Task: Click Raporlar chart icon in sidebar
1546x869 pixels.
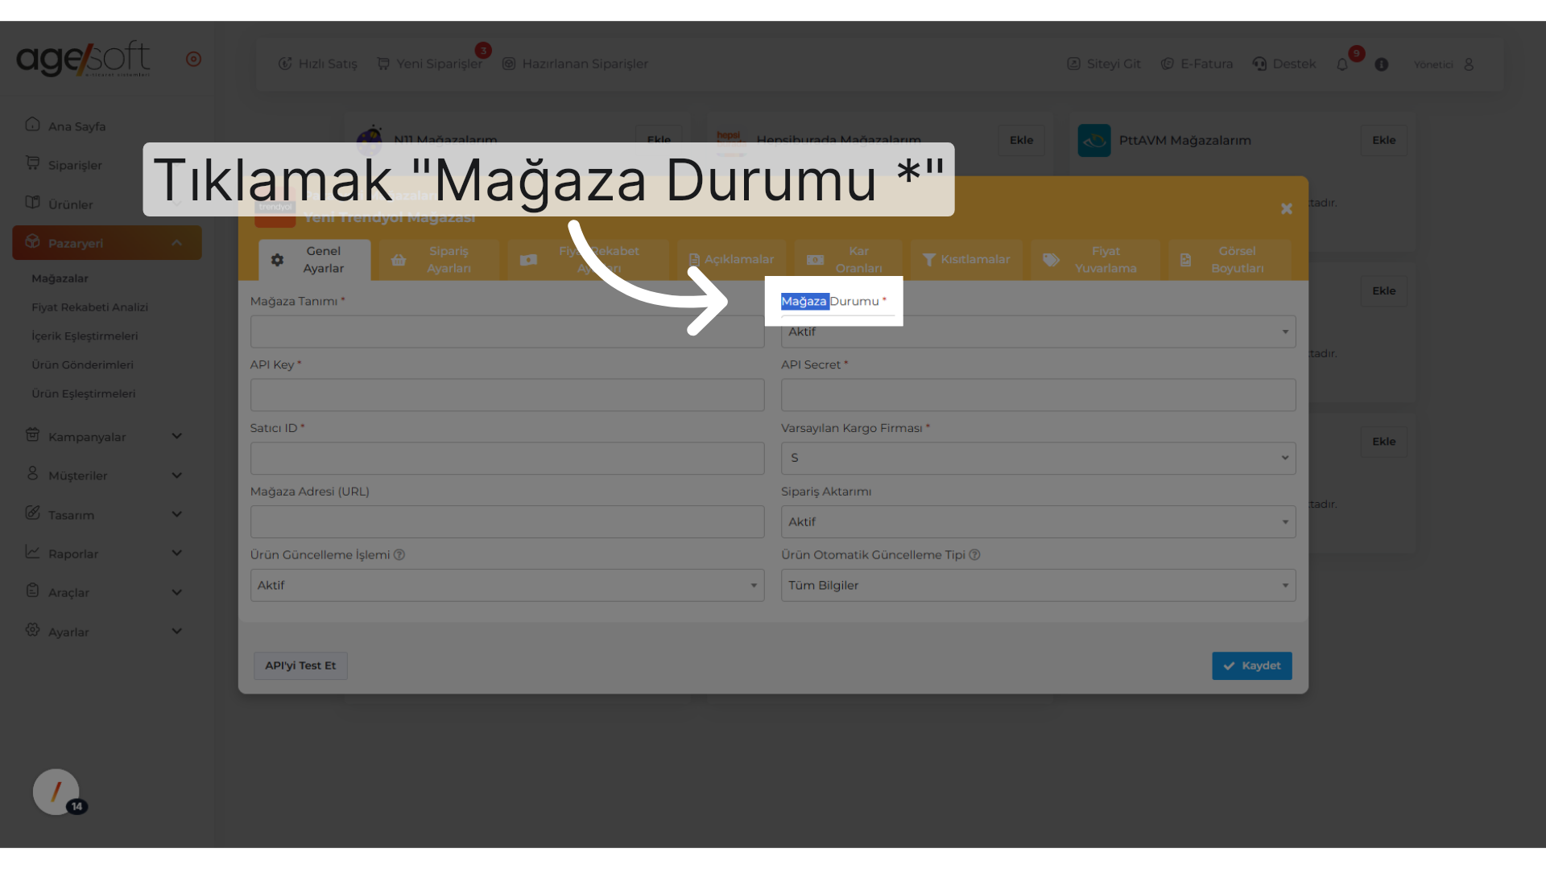Action: [32, 551]
